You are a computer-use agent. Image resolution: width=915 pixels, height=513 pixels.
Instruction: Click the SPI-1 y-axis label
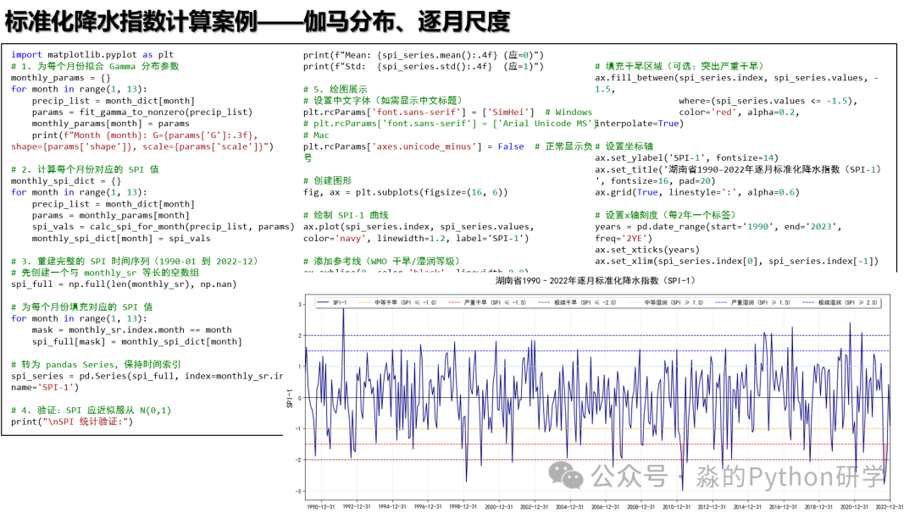pos(290,399)
